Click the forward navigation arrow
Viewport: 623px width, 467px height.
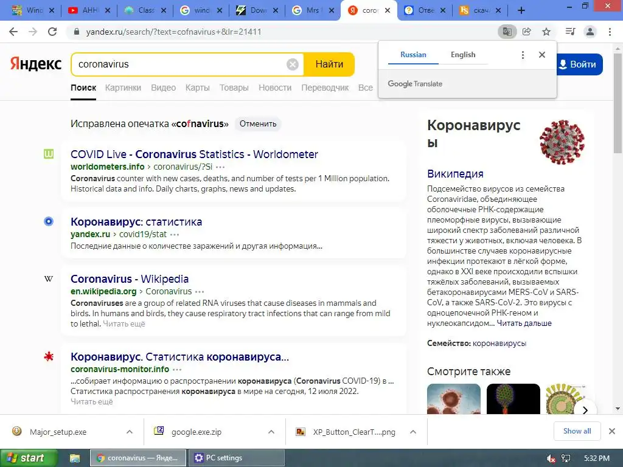pyautogui.click(x=33, y=32)
